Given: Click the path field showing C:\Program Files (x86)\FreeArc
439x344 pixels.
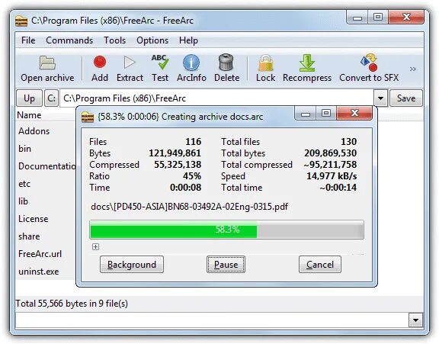Looking at the screenshot, I should [217, 98].
